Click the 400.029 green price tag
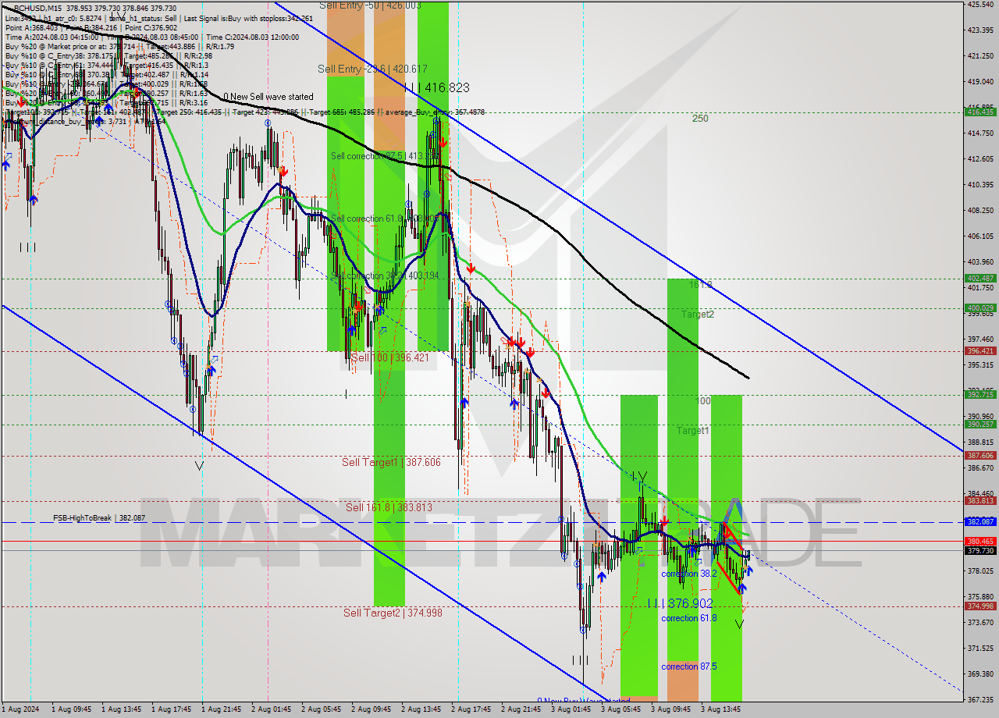999x718 pixels. [980, 307]
